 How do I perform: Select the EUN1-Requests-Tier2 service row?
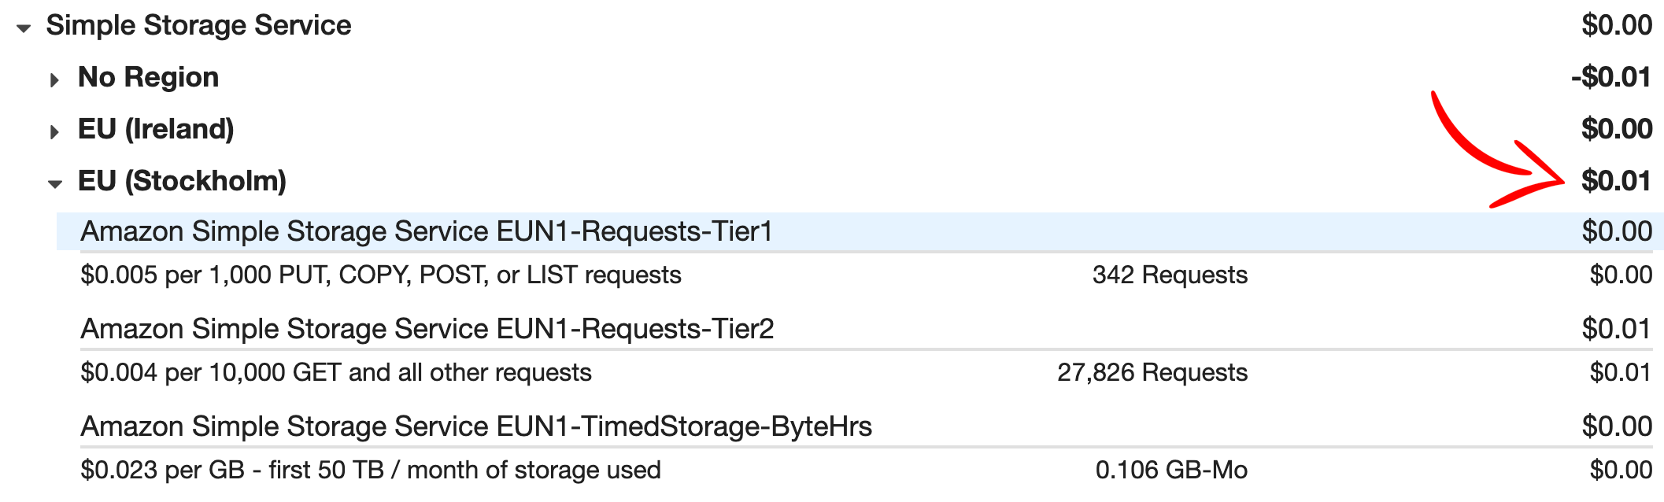pyautogui.click(x=866, y=329)
